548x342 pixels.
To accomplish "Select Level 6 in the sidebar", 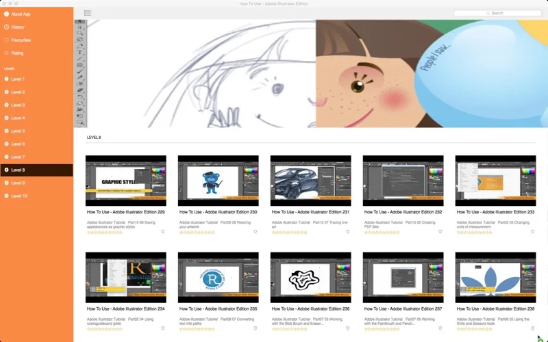I will coord(37,144).
